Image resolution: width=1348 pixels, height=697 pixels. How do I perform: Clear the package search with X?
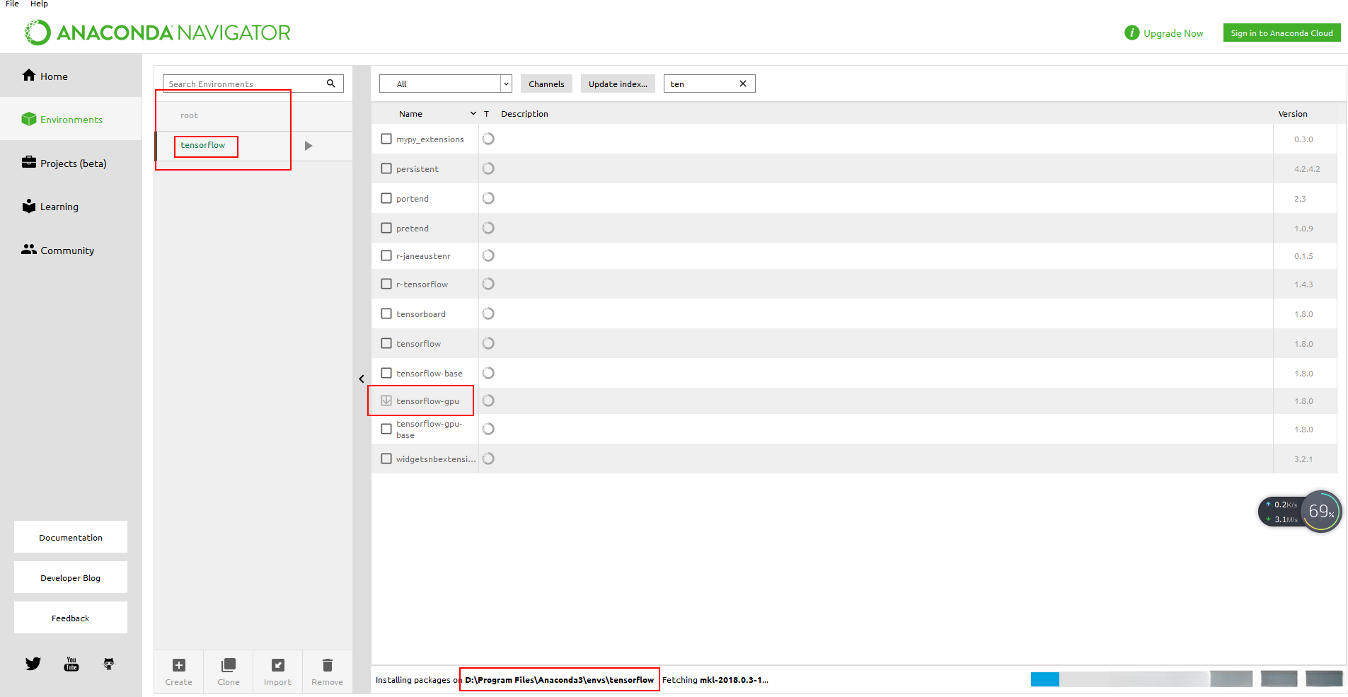(x=743, y=83)
